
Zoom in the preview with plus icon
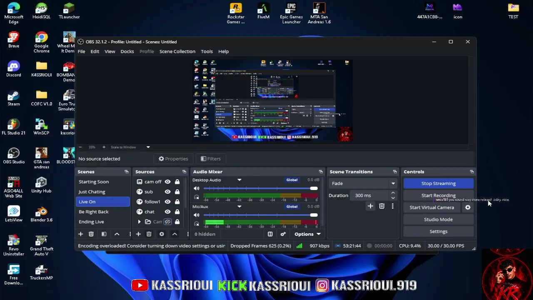point(104,147)
